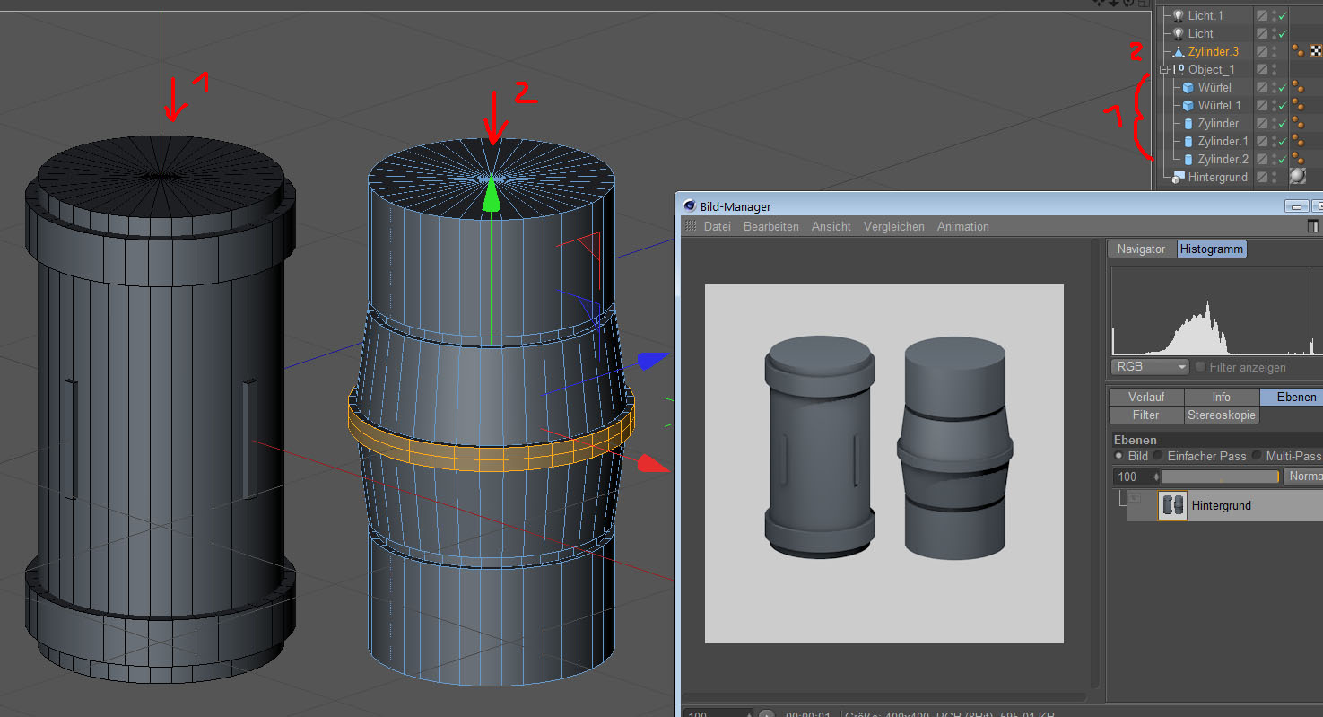Open the Ansicht menu
This screenshot has width=1323, height=717.
pyautogui.click(x=831, y=226)
